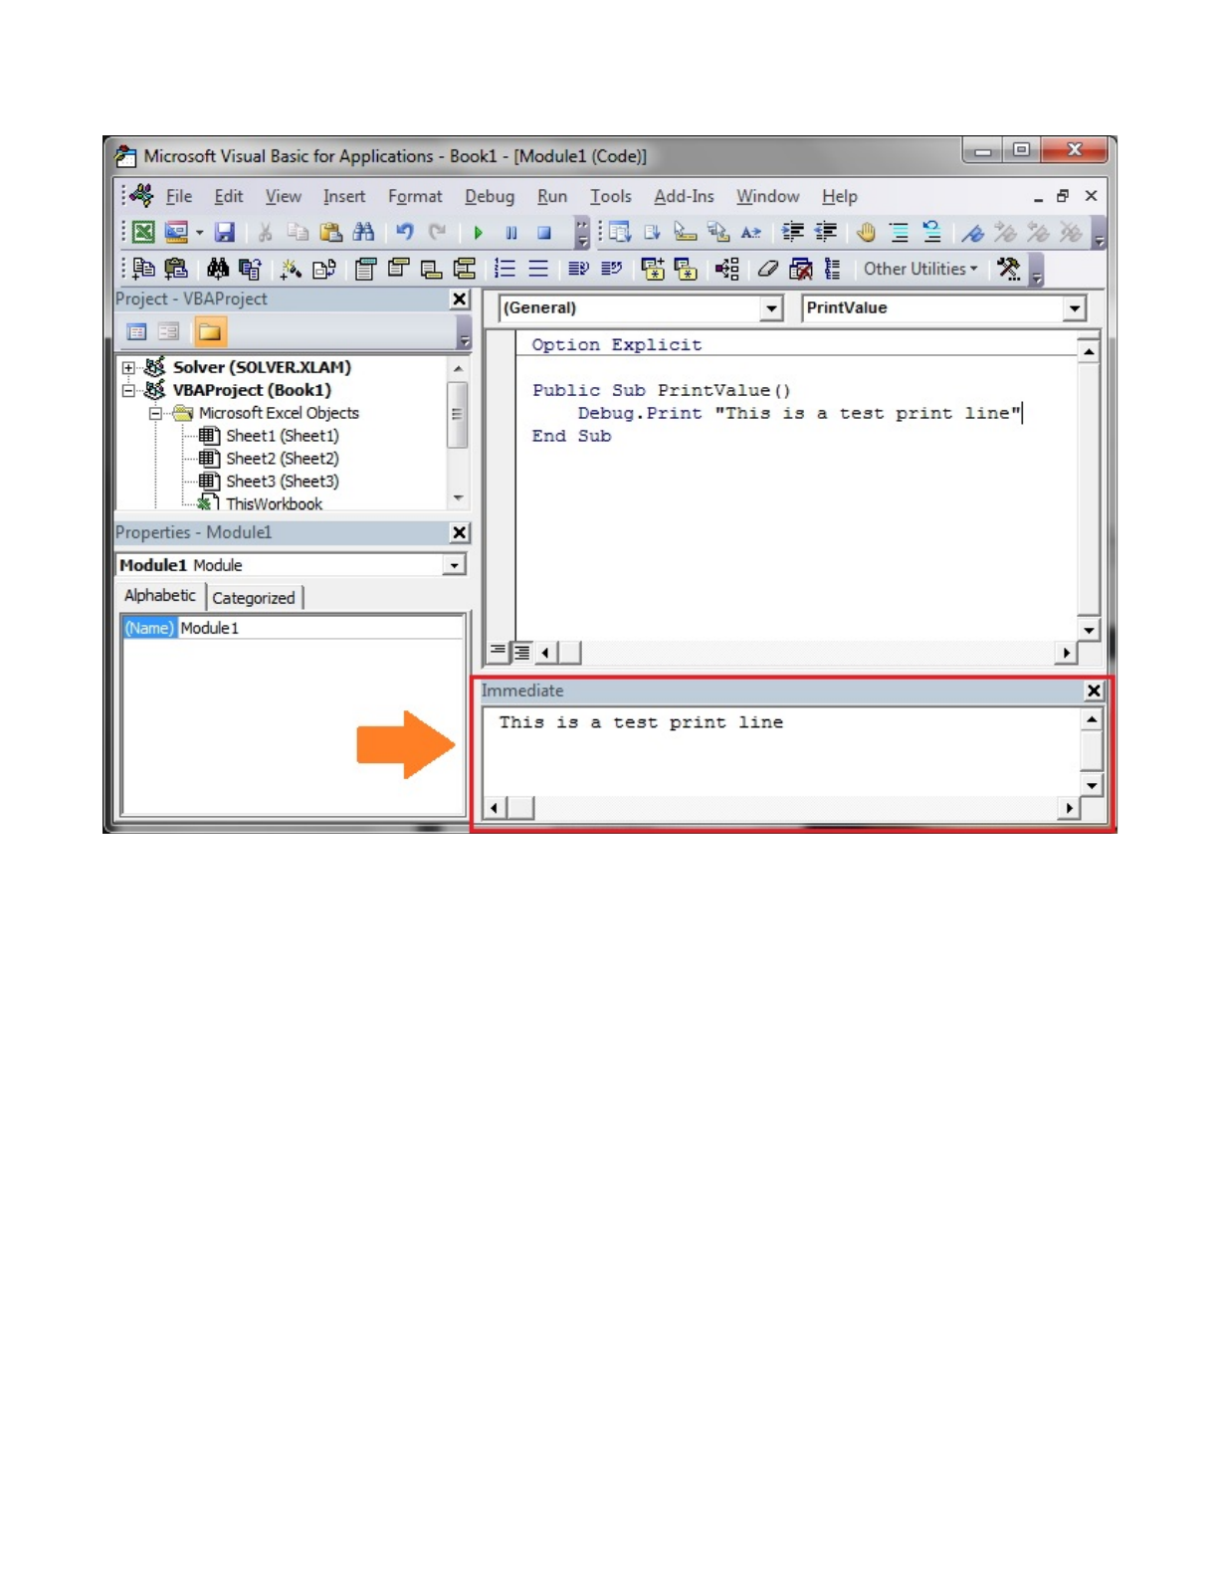This screenshot has height=1576, width=1218.
Task: Open the Add-Ins menu
Action: pos(684,197)
